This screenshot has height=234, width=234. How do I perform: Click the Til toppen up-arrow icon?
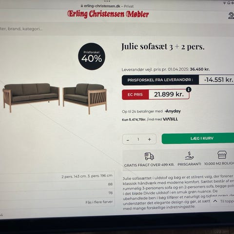(x=215, y=201)
